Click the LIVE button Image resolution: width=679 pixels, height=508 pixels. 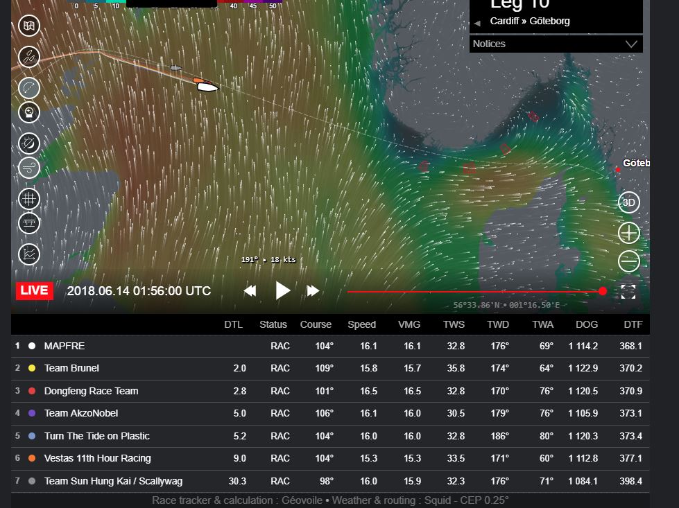(35, 290)
